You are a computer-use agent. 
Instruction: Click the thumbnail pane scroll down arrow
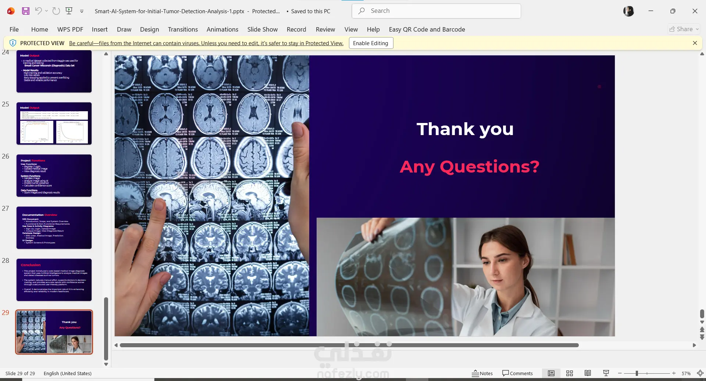pyautogui.click(x=106, y=364)
